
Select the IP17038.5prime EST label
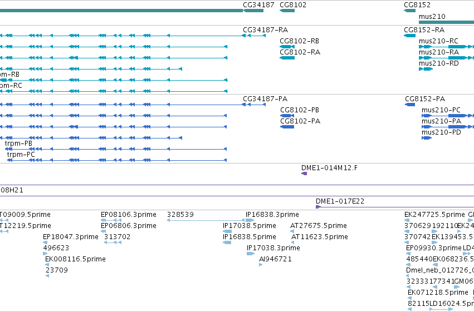(x=250, y=226)
